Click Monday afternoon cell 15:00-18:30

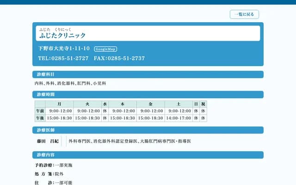coord(59,118)
